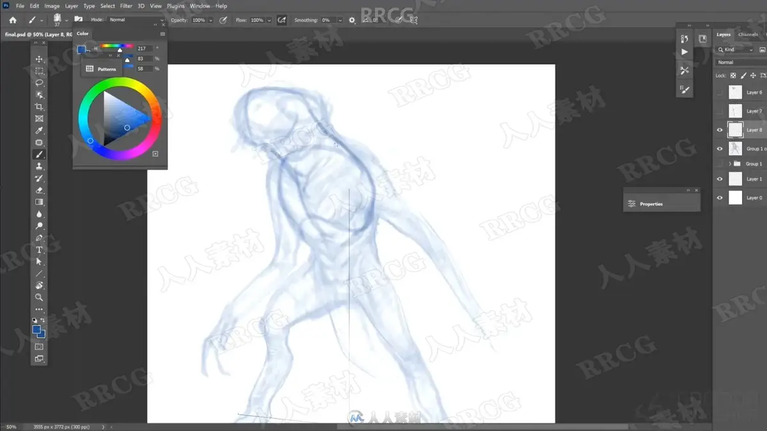767x431 pixels.
Task: Lock transparent pixels icon
Action: coord(734,75)
